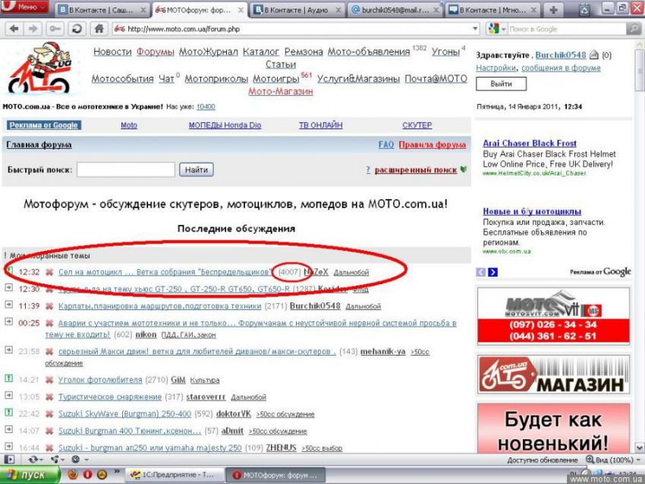Click the key wand password icon
645x484 pixels.
pos(55,29)
